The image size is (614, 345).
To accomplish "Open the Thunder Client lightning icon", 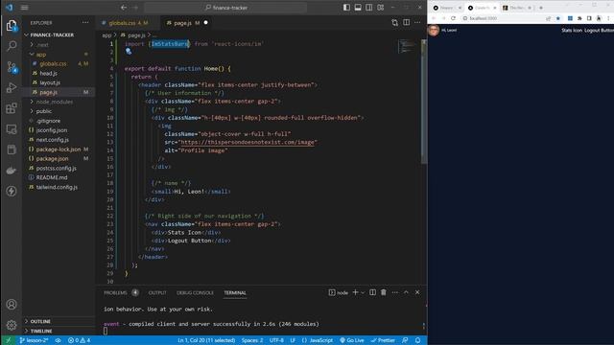I will 12,191.
